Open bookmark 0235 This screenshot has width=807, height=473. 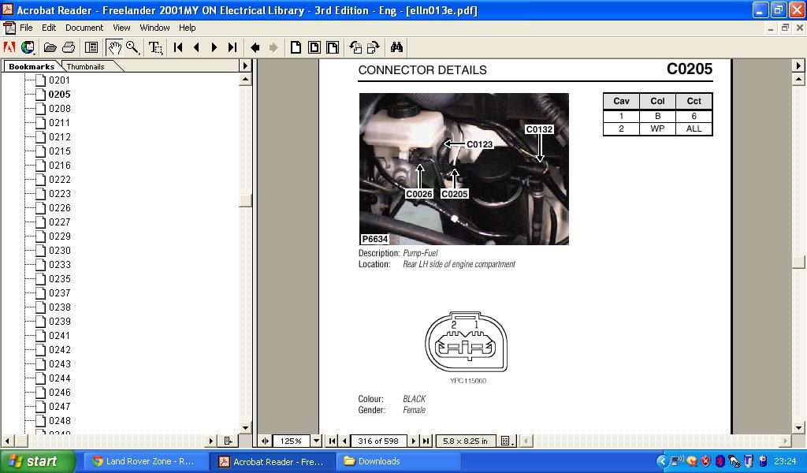[59, 279]
